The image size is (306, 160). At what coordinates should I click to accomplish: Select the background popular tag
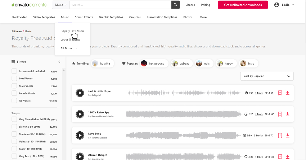pyautogui.click(x=154, y=63)
